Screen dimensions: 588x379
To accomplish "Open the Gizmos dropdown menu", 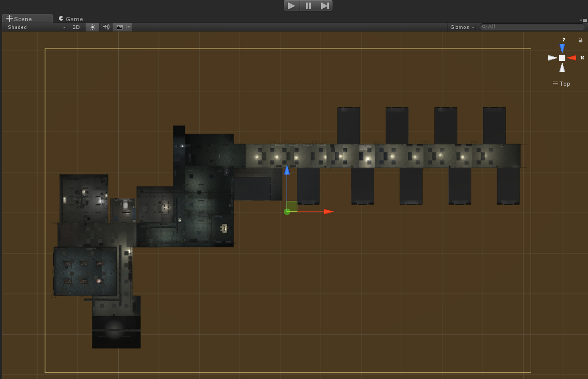I will point(462,27).
